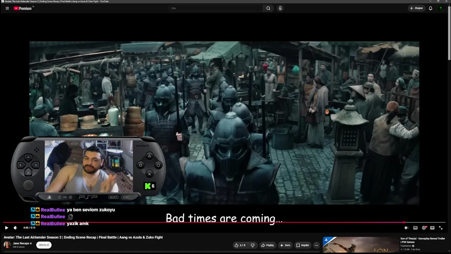Click the PSP overlay circle button
Image resolution: width=451 pixels, height=254 pixels.
158,165
